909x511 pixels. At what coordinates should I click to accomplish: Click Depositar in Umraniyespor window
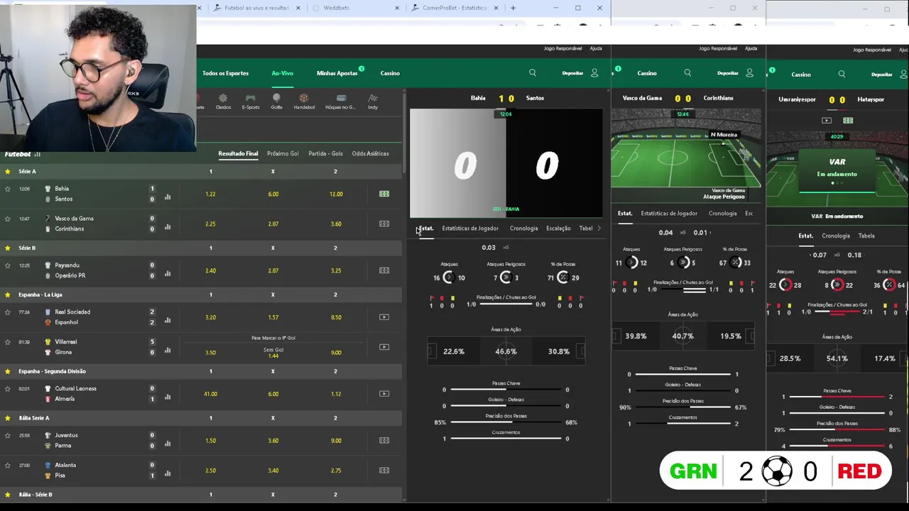tap(881, 75)
